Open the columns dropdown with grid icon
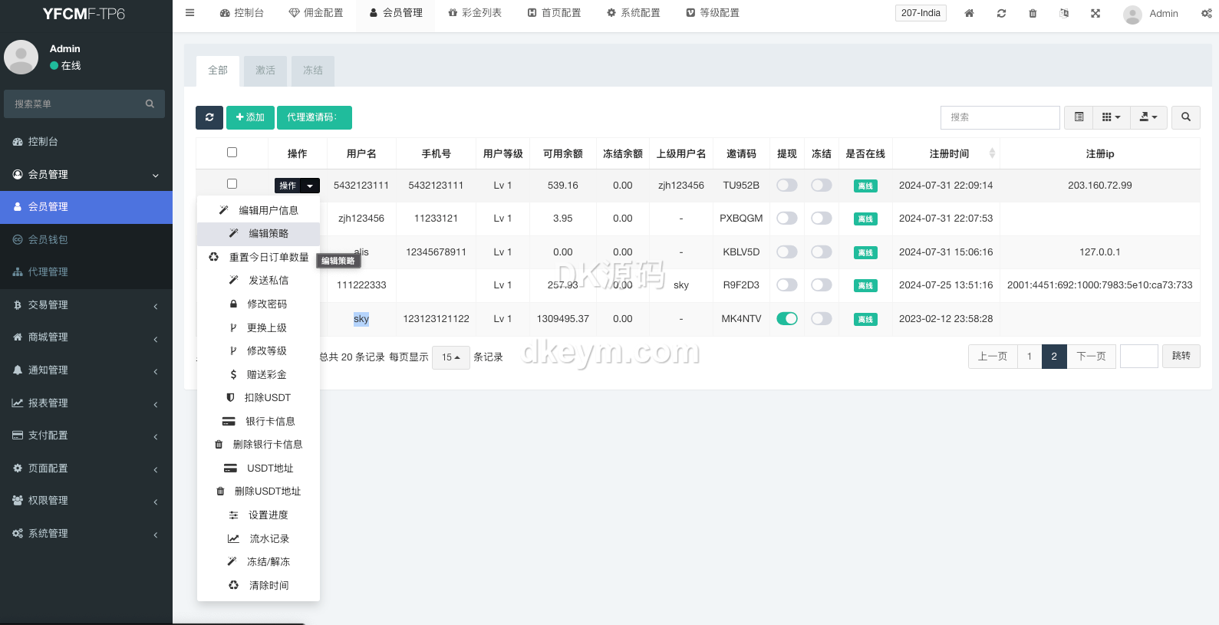Screen dimensions: 1219x625 1111,117
